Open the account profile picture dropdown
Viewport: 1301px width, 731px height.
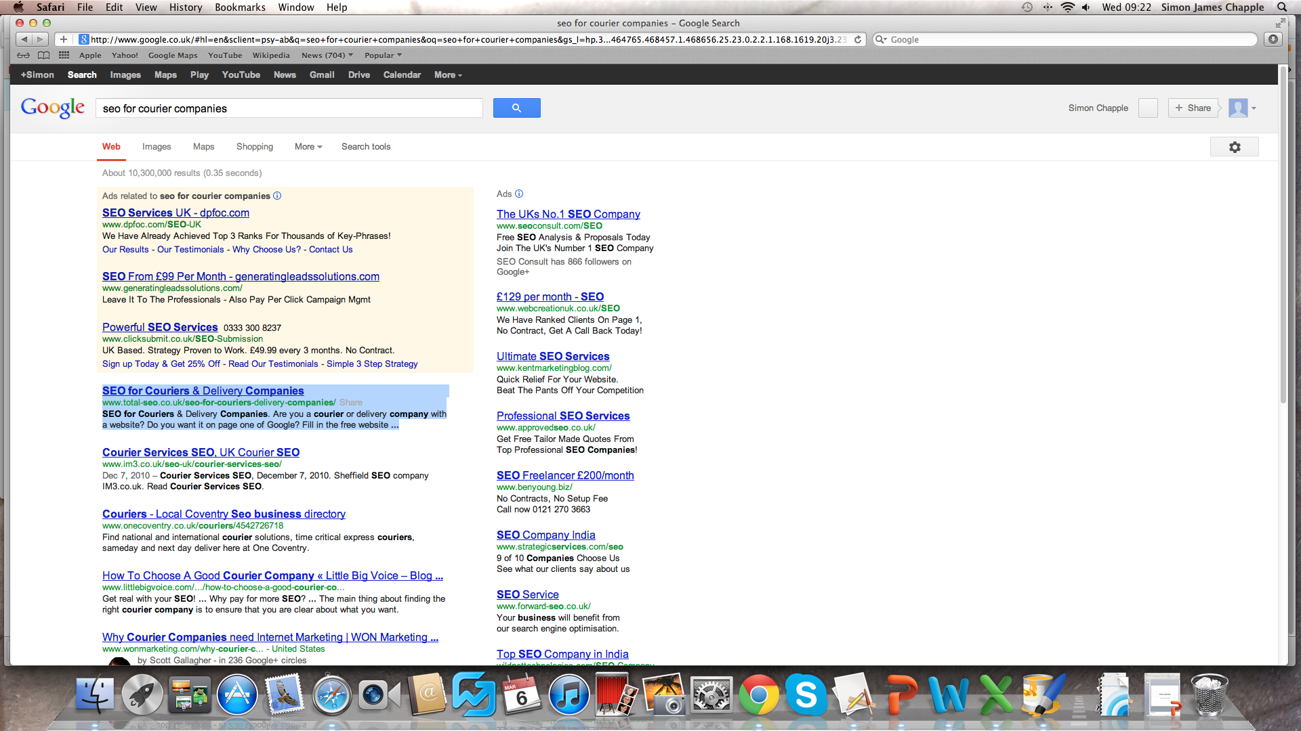pyautogui.click(x=1243, y=108)
